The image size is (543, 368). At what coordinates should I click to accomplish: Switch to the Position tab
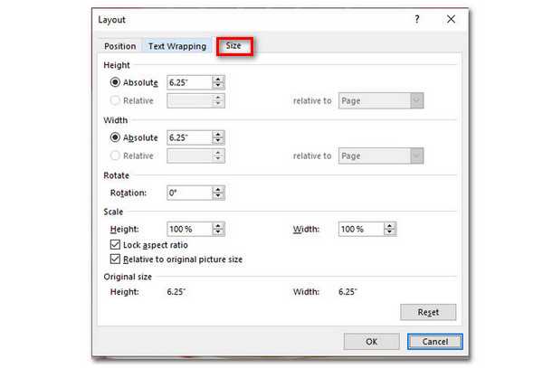click(119, 46)
